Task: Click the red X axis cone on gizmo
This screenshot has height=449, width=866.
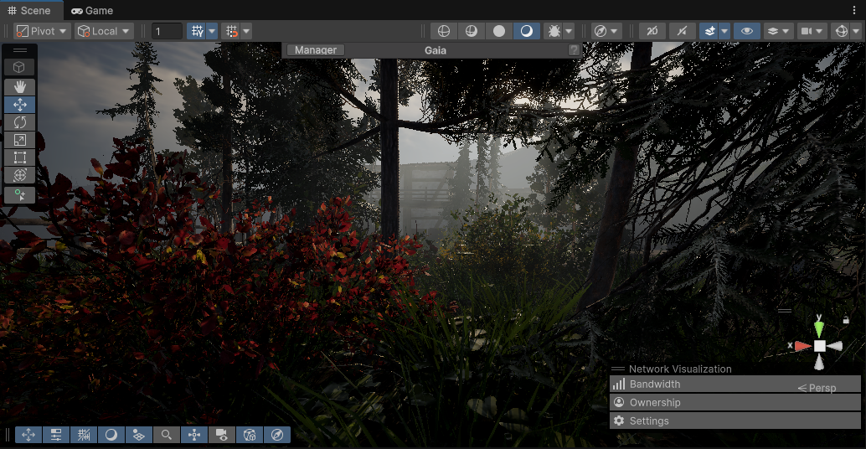Action: pos(802,346)
